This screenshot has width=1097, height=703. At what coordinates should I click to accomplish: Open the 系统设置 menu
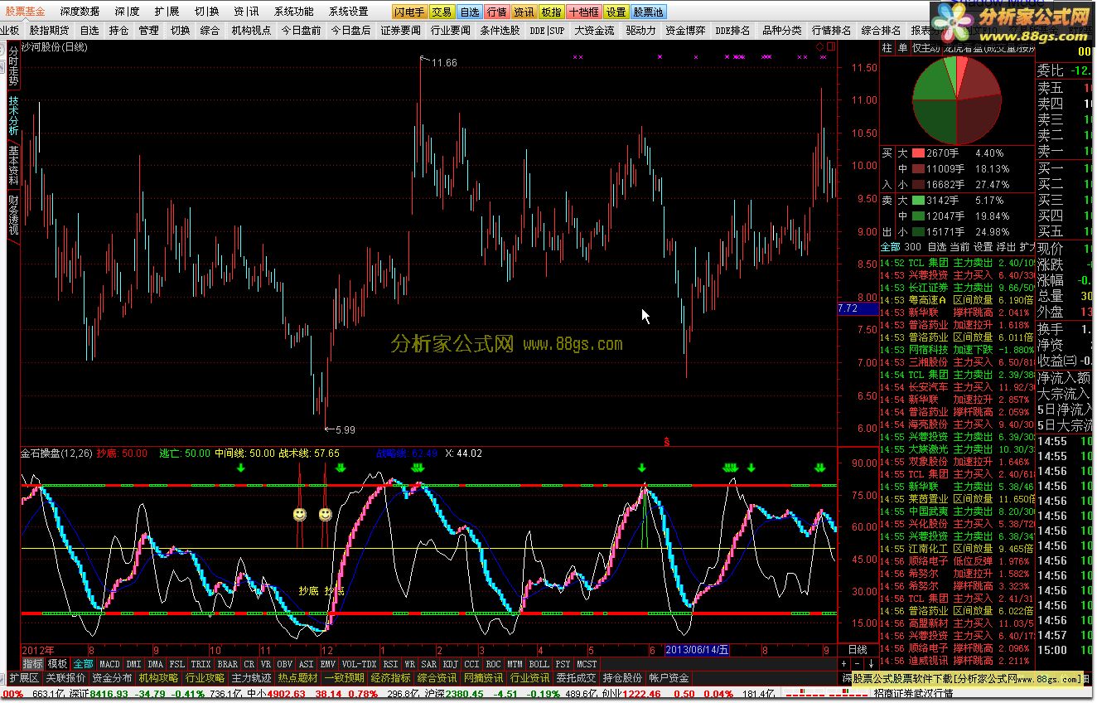coord(348,12)
